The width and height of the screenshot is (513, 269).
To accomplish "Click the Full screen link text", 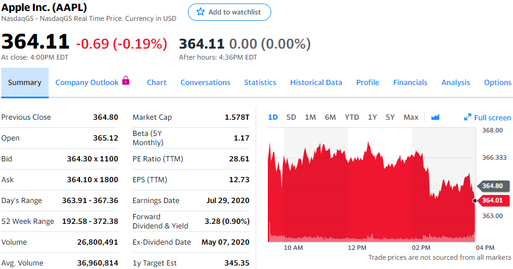I will [x=492, y=118].
